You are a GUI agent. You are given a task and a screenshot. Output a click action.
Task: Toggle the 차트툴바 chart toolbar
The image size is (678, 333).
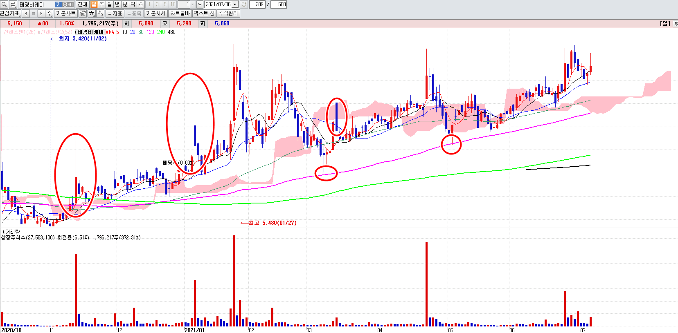(x=180, y=13)
